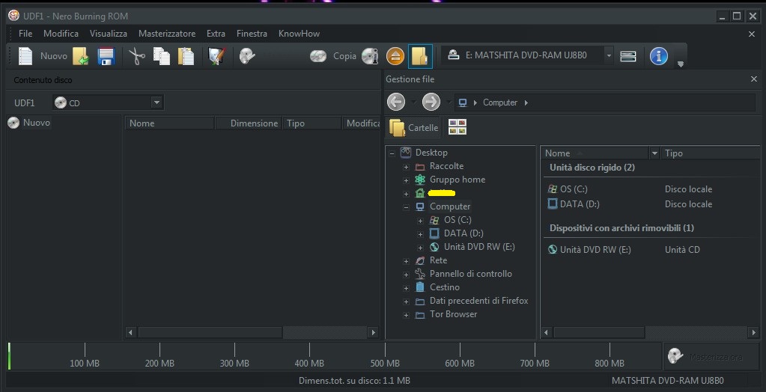Image resolution: width=766 pixels, height=392 pixels.
Task: Expand the Gruppo home tree node
Action: (406, 180)
